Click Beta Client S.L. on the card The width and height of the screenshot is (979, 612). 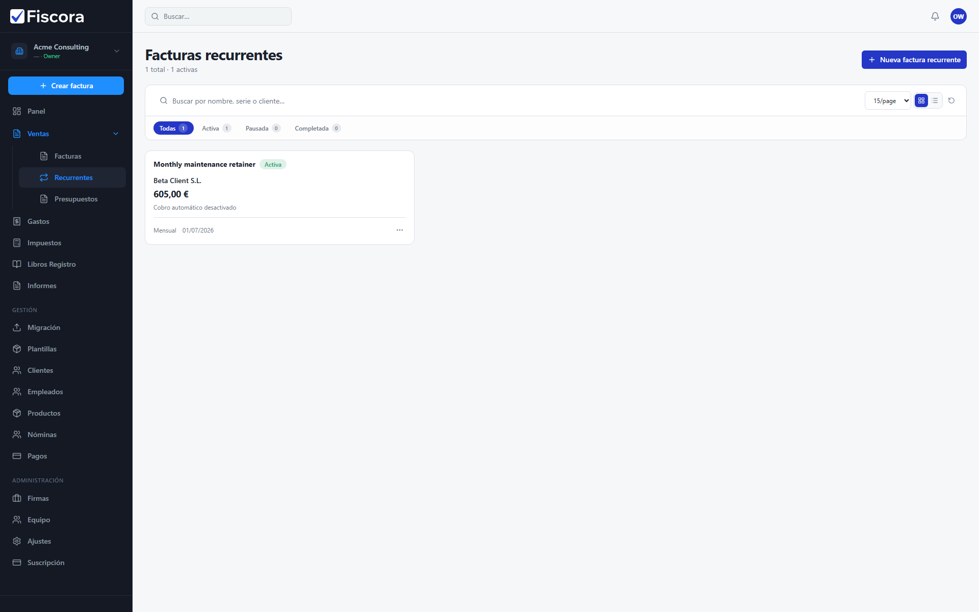pos(177,181)
